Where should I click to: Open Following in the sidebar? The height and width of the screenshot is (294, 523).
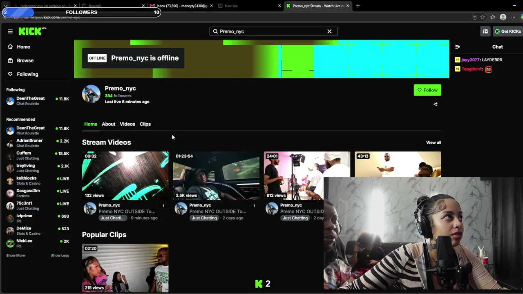pyautogui.click(x=27, y=74)
